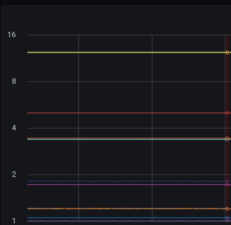
Task: Click the y-axis label 4
Action: click(14, 128)
